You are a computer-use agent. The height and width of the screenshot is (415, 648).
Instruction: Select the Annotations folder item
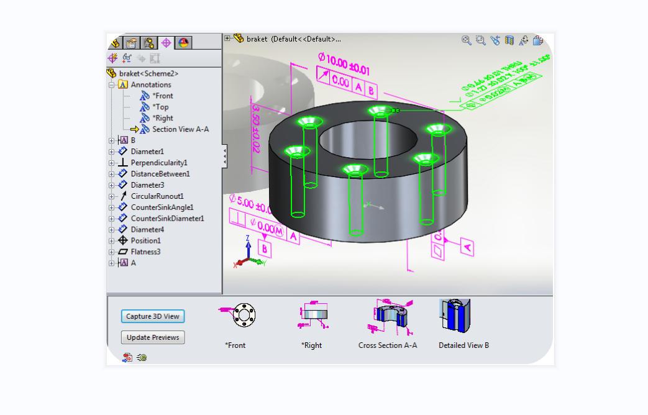click(145, 84)
